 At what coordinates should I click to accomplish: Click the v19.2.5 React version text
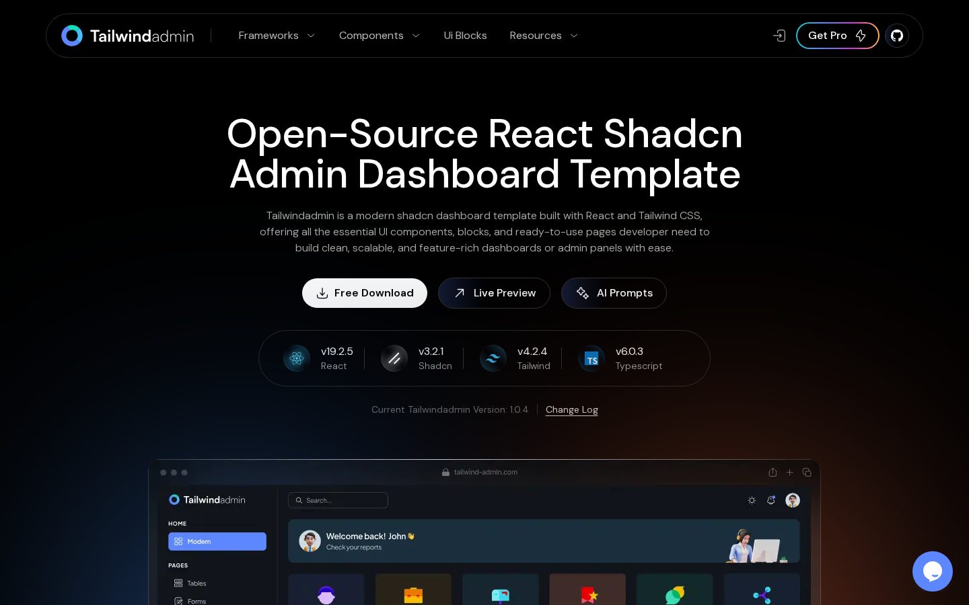337,352
